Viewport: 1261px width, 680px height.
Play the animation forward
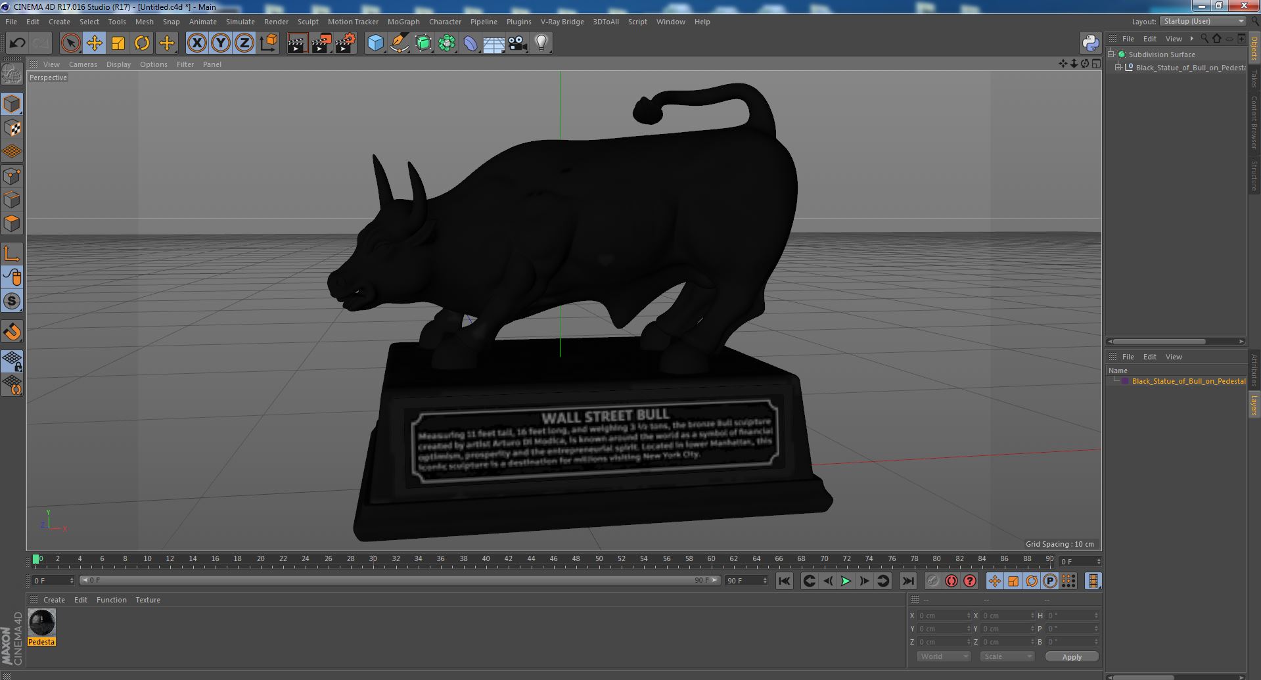tap(846, 581)
